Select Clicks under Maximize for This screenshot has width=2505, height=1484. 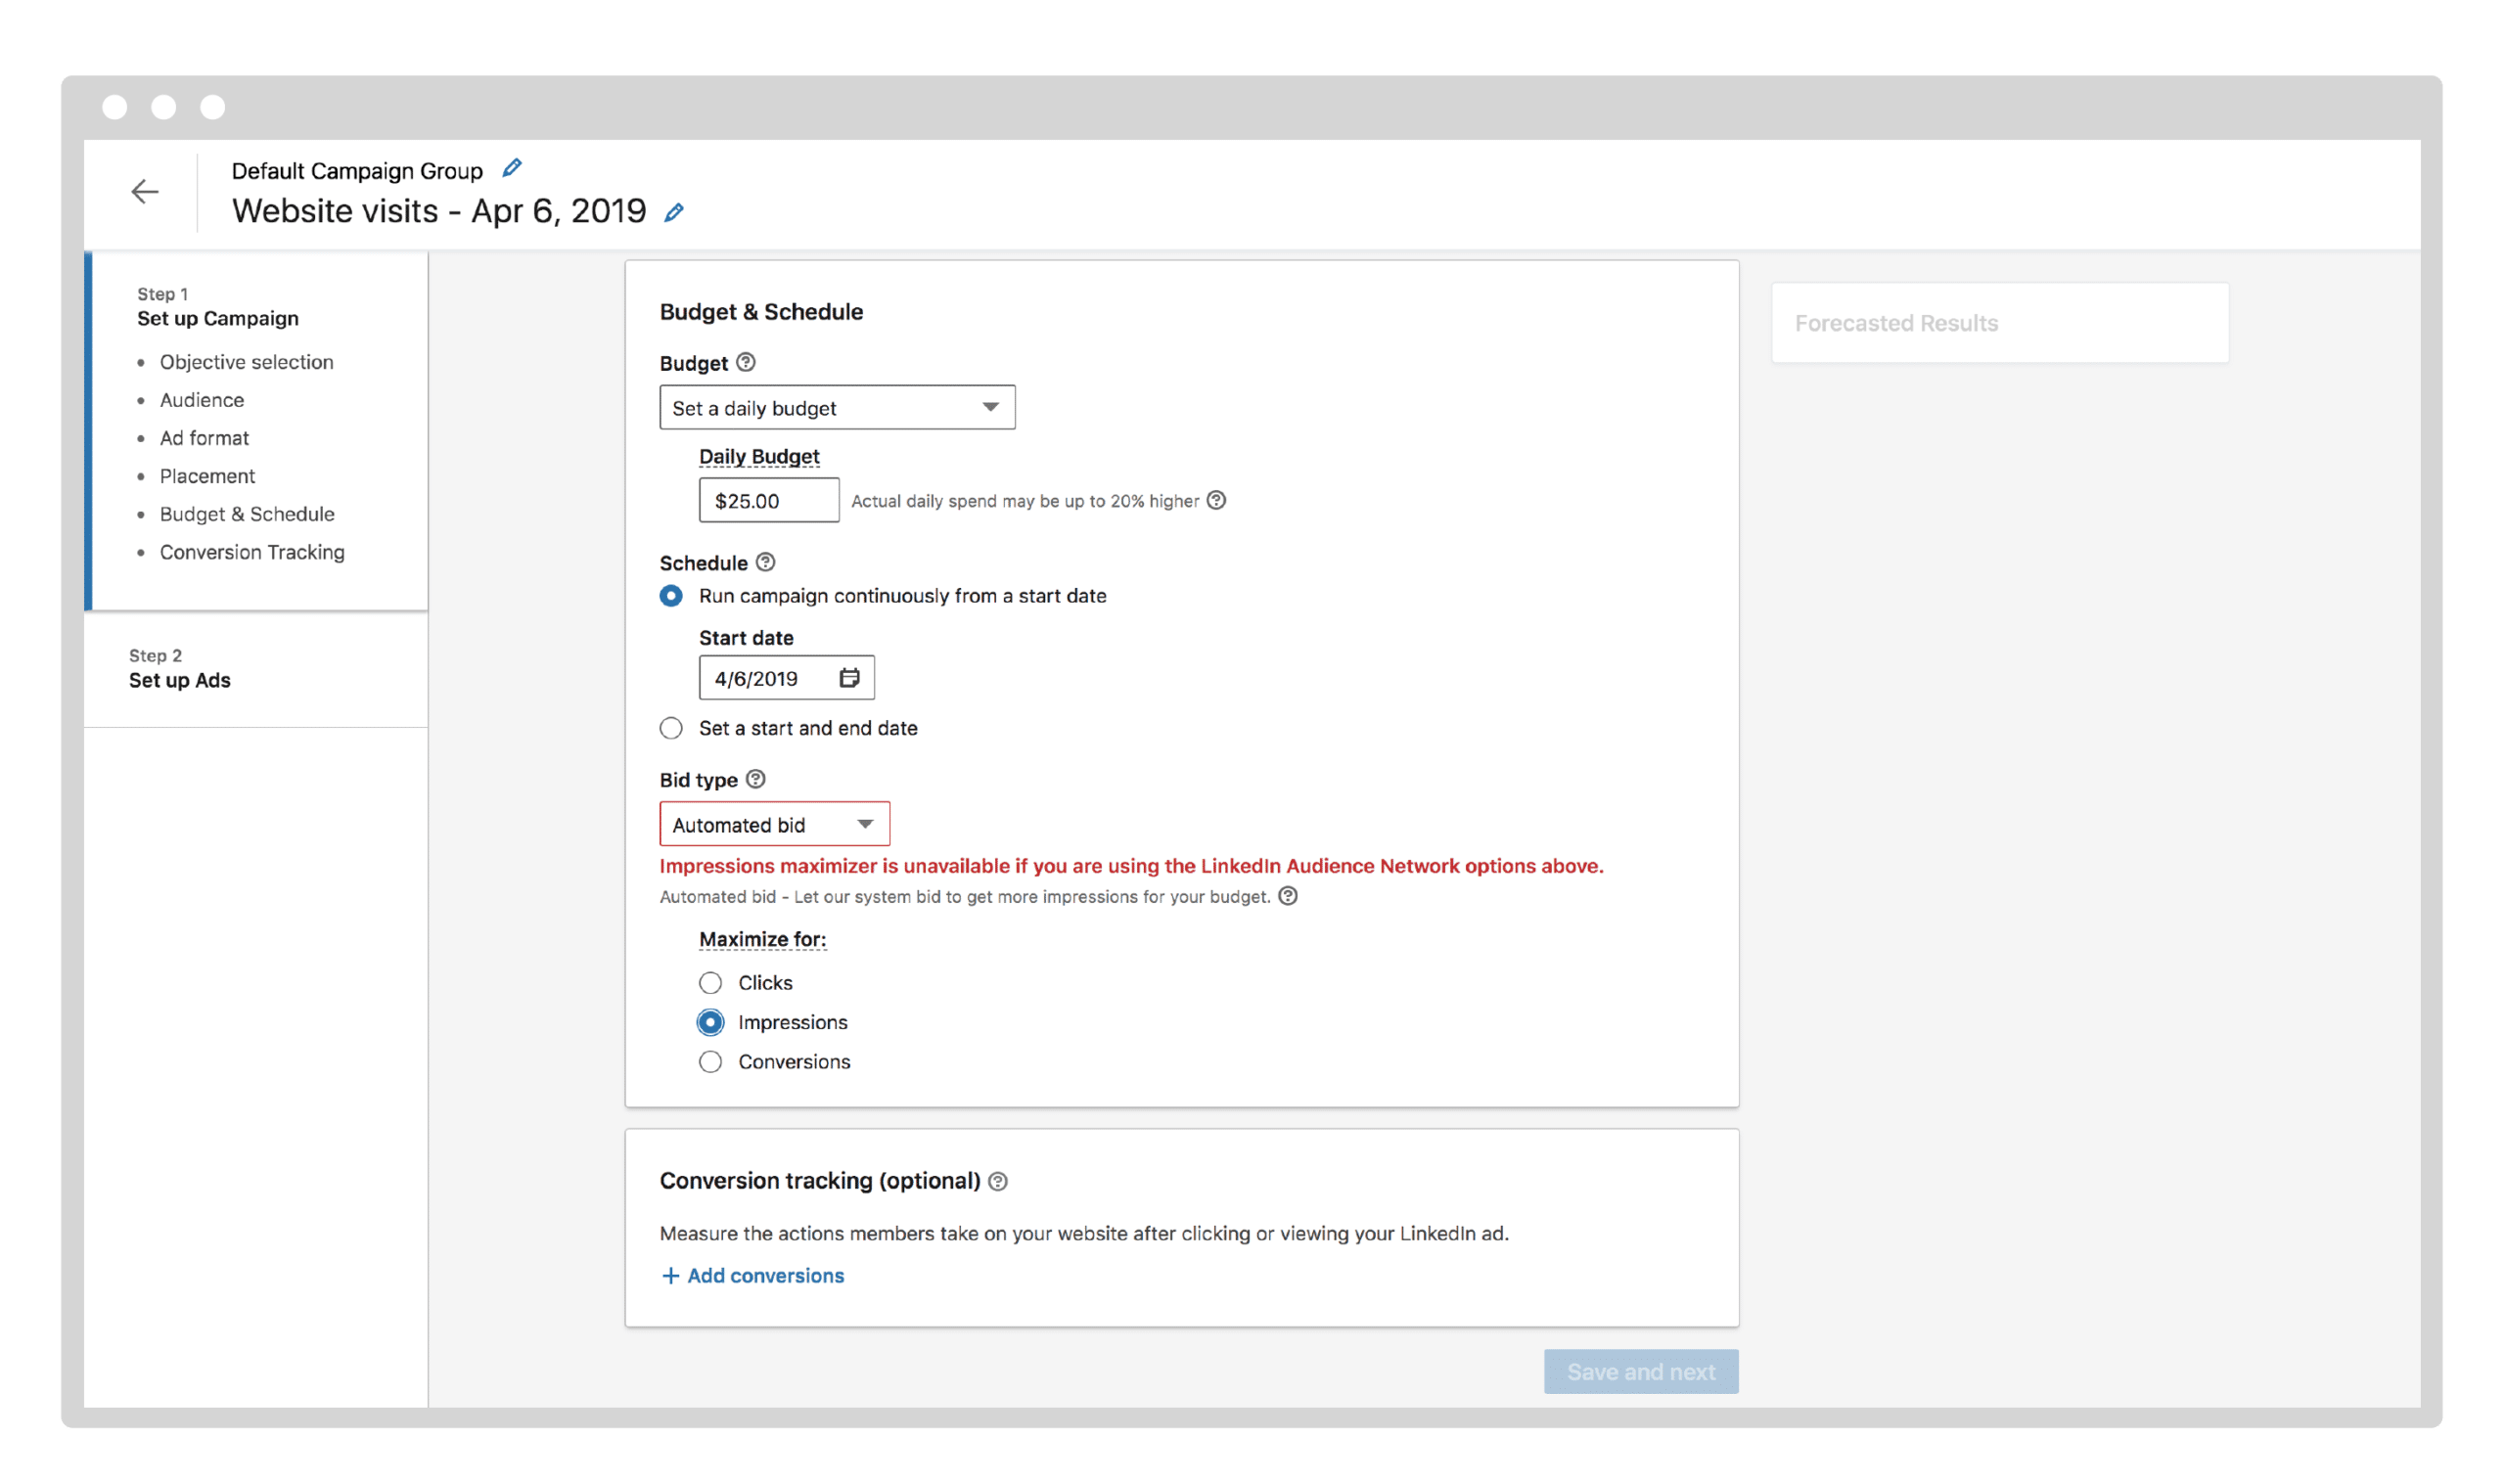point(710,983)
